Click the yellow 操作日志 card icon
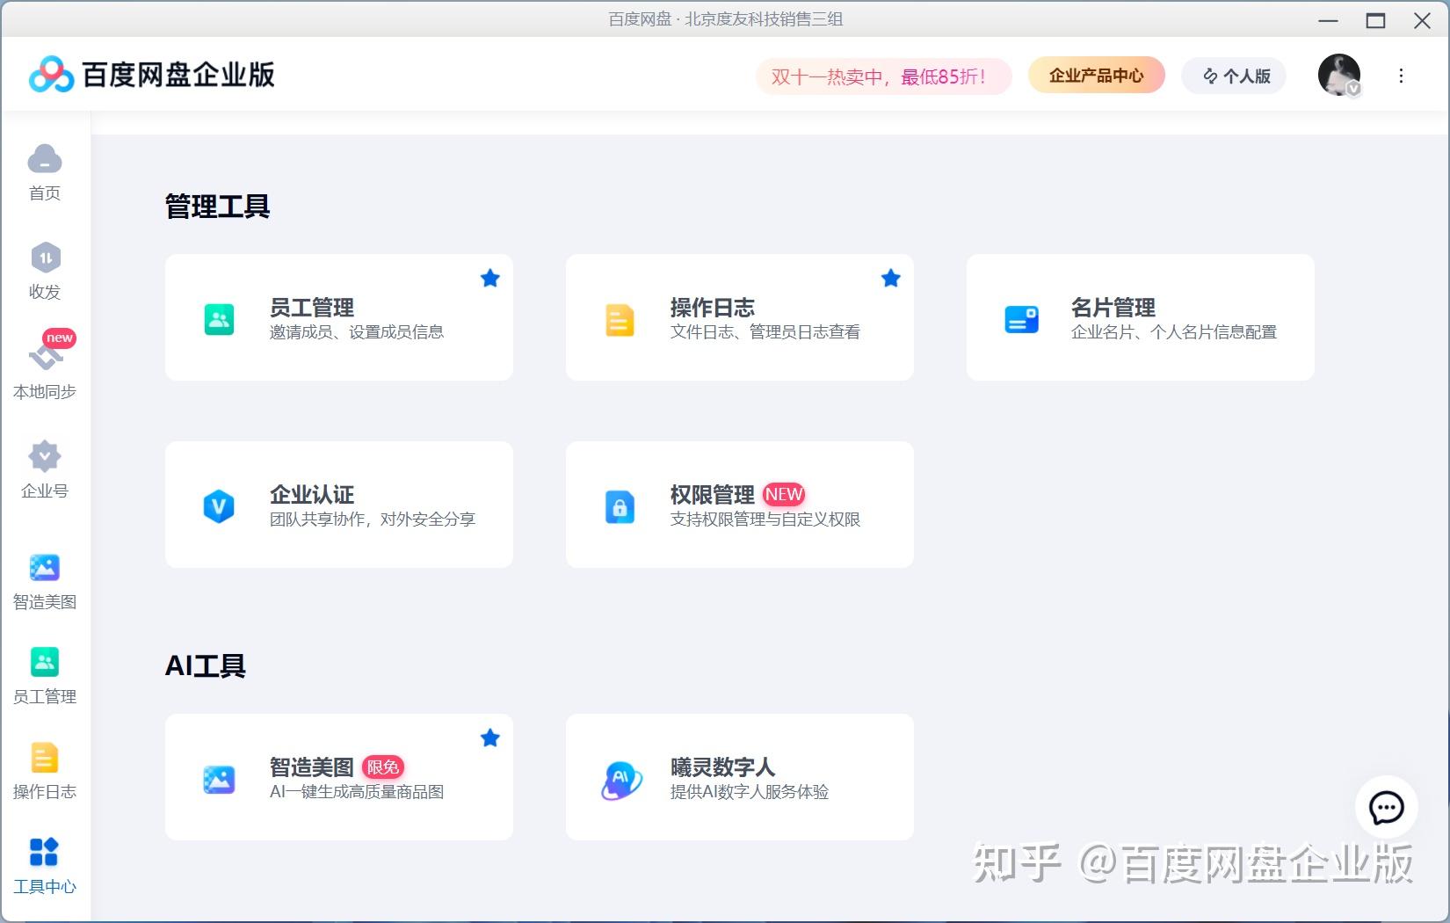The width and height of the screenshot is (1450, 923). pyautogui.click(x=620, y=319)
